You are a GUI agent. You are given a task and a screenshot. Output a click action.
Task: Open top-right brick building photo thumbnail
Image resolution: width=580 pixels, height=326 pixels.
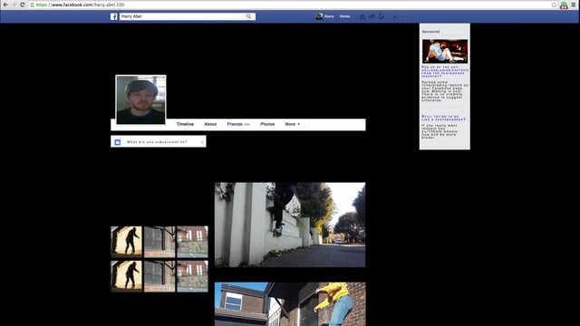(x=192, y=242)
